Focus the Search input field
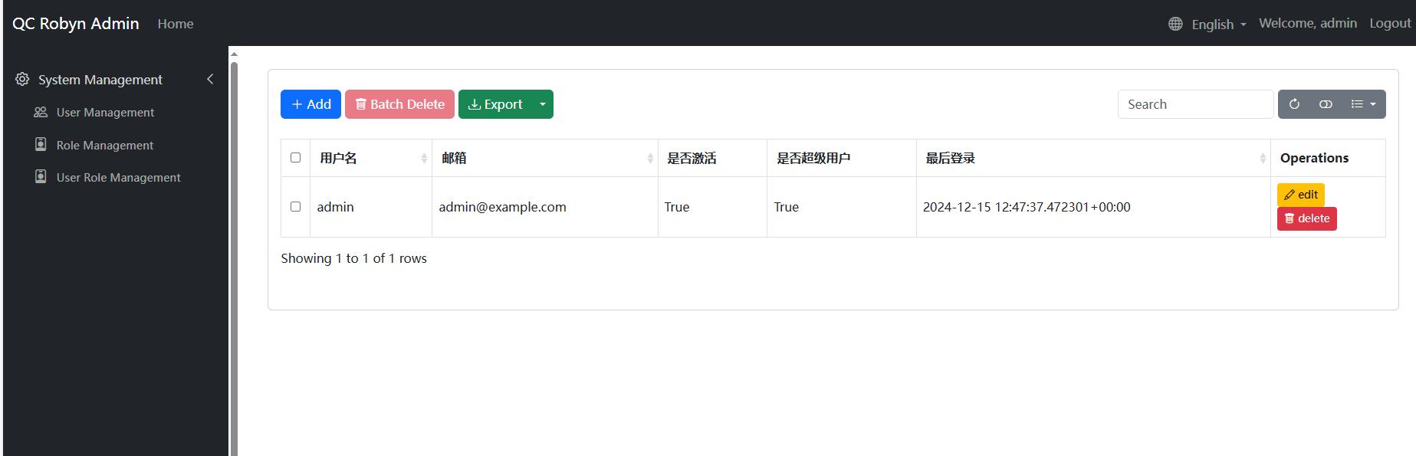 tap(1195, 104)
